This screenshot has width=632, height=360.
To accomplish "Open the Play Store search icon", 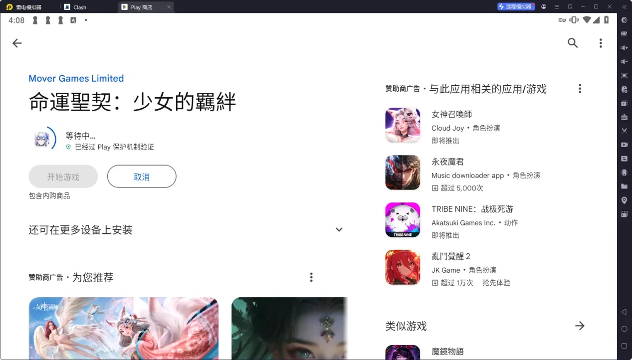I will (573, 43).
